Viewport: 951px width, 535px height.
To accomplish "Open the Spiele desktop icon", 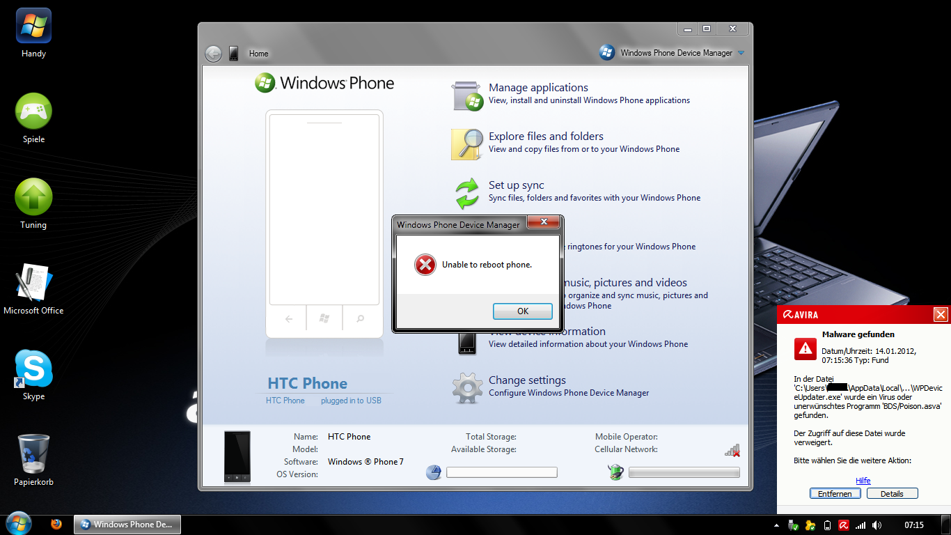I will 33,118.
